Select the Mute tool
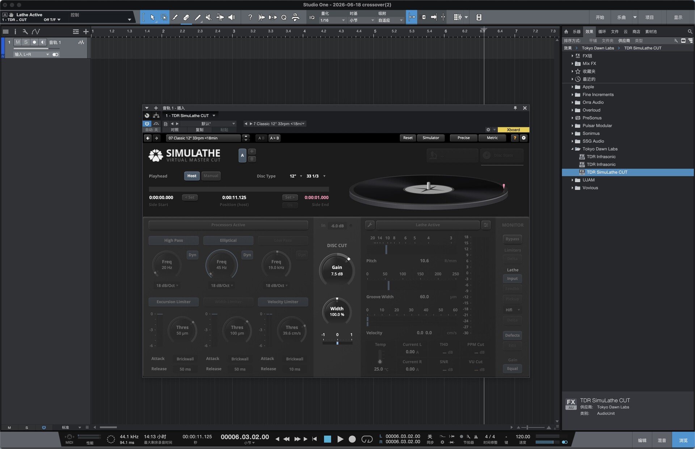The height and width of the screenshot is (449, 695). point(208,17)
